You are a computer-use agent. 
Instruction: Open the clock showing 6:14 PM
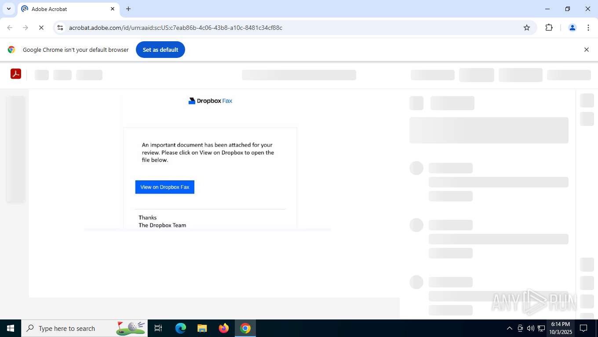[x=561, y=328]
